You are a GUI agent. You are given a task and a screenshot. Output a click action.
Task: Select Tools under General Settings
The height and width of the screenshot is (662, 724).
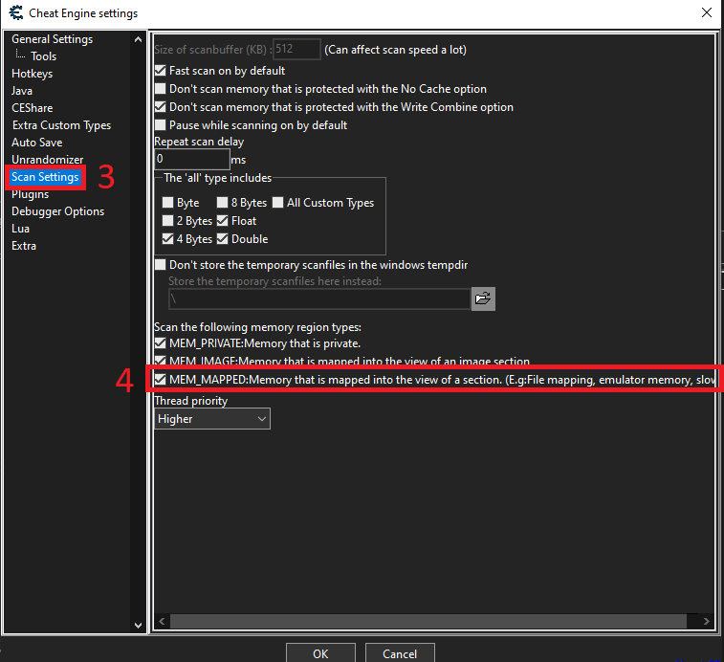click(x=43, y=56)
